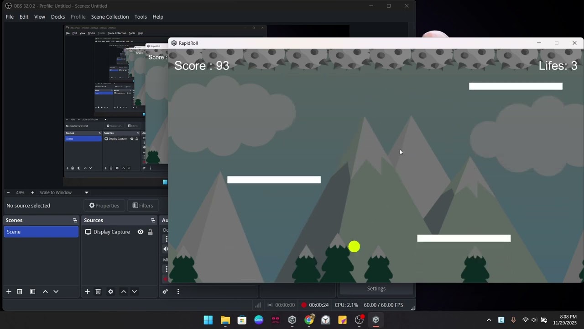
Task: Move scene down arrow in the Scenes panel
Action: (56, 292)
